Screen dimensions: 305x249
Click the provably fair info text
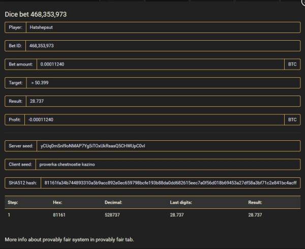coord(69,239)
